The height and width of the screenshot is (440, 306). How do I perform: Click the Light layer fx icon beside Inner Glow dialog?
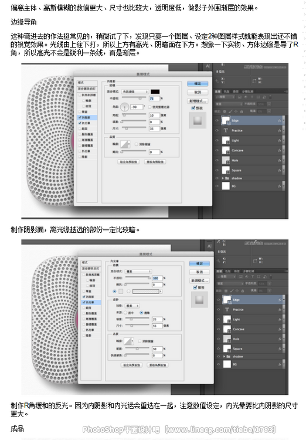click(280, 319)
